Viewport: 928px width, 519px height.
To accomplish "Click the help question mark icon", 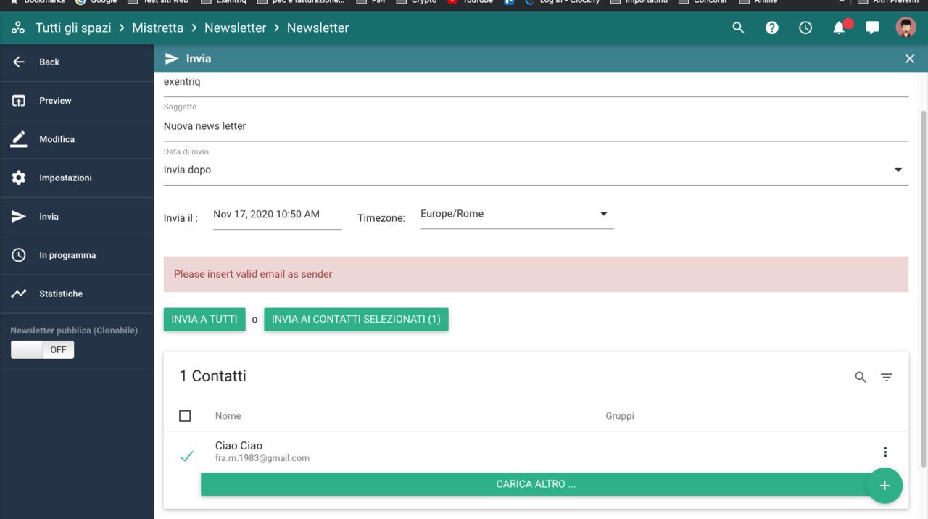I will (x=772, y=28).
